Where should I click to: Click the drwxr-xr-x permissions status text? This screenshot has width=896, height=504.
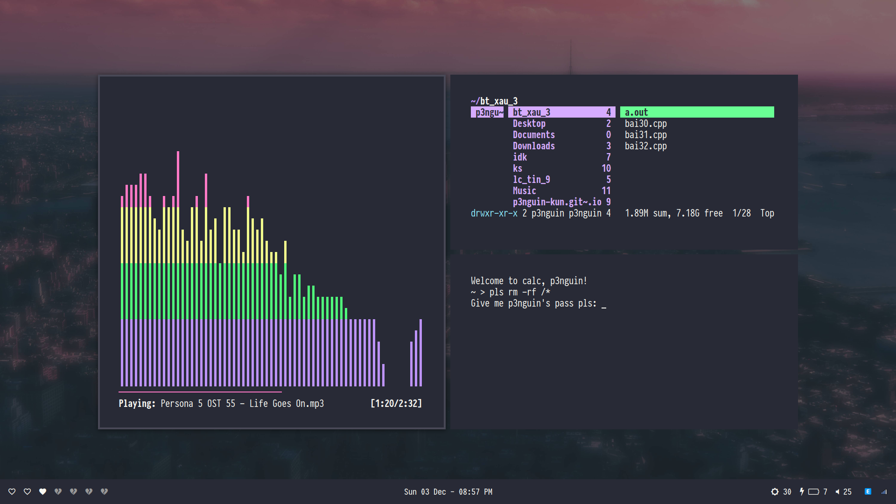[x=494, y=213]
